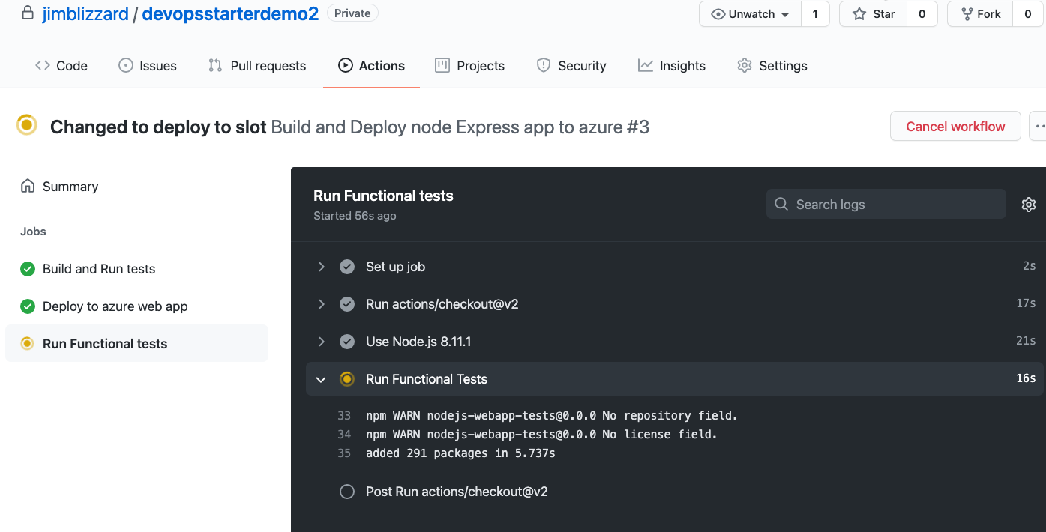Click the workflow in-progress status icon
This screenshot has height=532, width=1046.
(27, 125)
